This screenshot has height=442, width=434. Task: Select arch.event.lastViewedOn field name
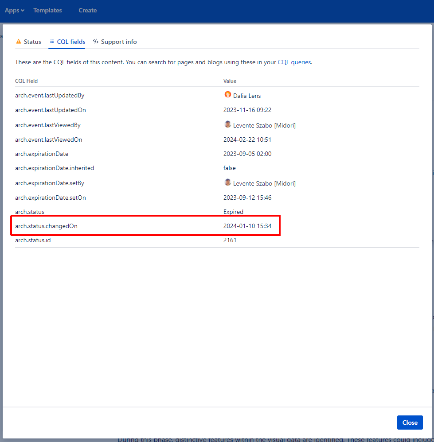pyautogui.click(x=48, y=140)
